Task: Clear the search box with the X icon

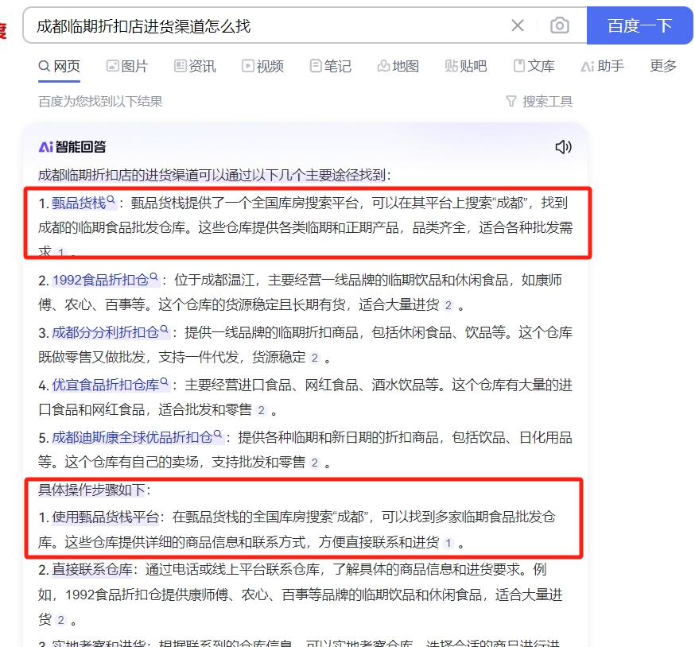Action: (517, 25)
